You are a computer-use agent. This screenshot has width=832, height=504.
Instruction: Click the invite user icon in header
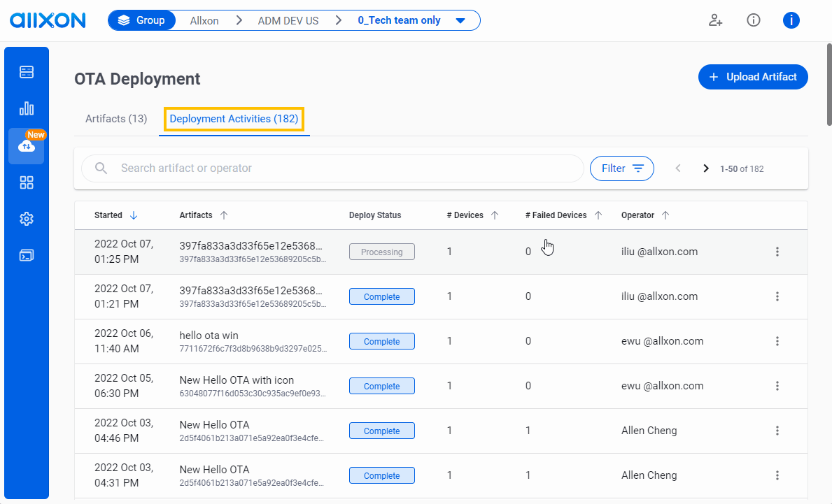715,20
